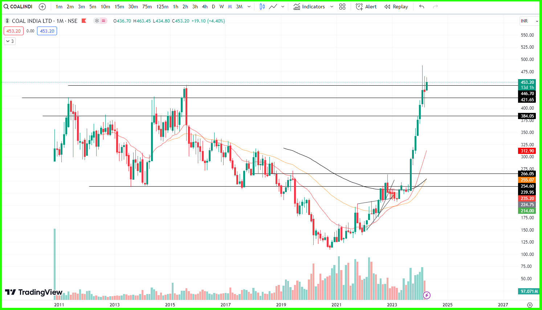Redo the chart action

point(435,7)
